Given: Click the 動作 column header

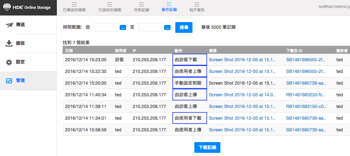Looking at the screenshot, I should (178, 51).
